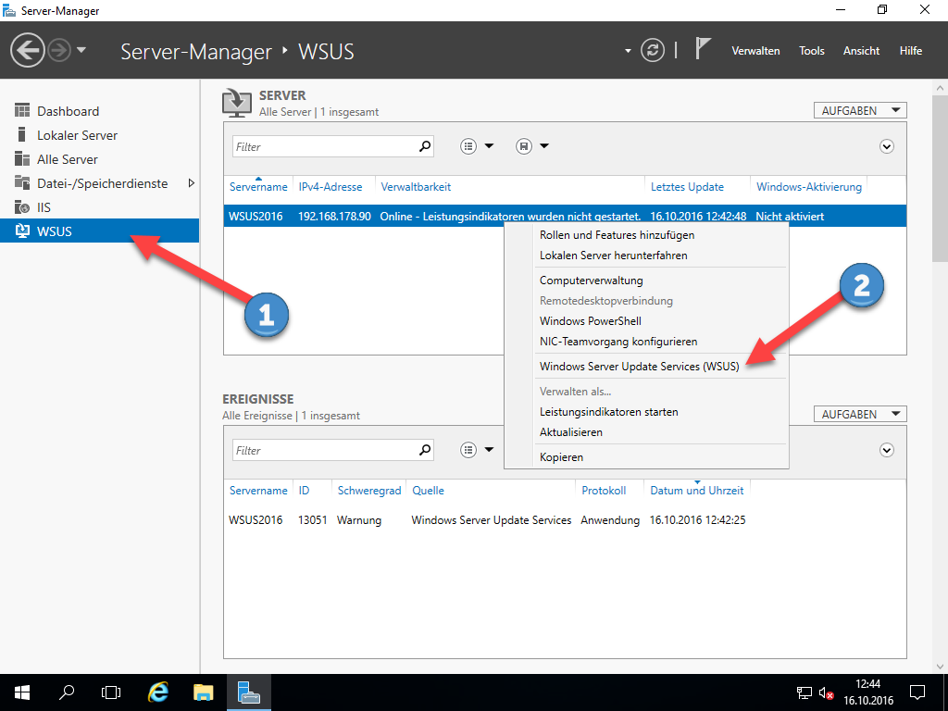Click the save query icon in SERVER toolbar
This screenshot has width=948, height=711.
tap(524, 146)
